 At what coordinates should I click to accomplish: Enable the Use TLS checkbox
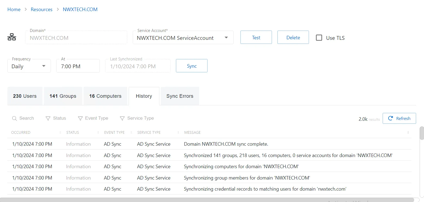319,38
